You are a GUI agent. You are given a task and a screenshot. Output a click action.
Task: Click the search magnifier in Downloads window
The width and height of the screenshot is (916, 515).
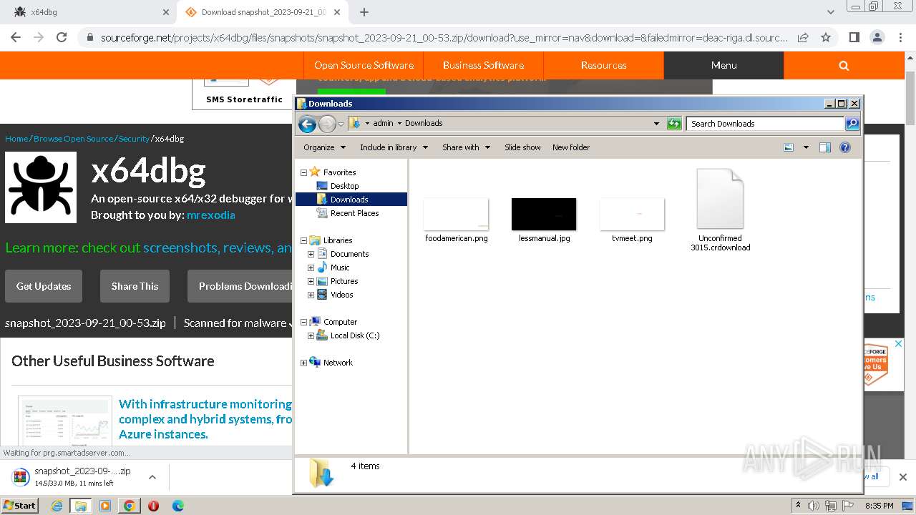click(x=852, y=124)
